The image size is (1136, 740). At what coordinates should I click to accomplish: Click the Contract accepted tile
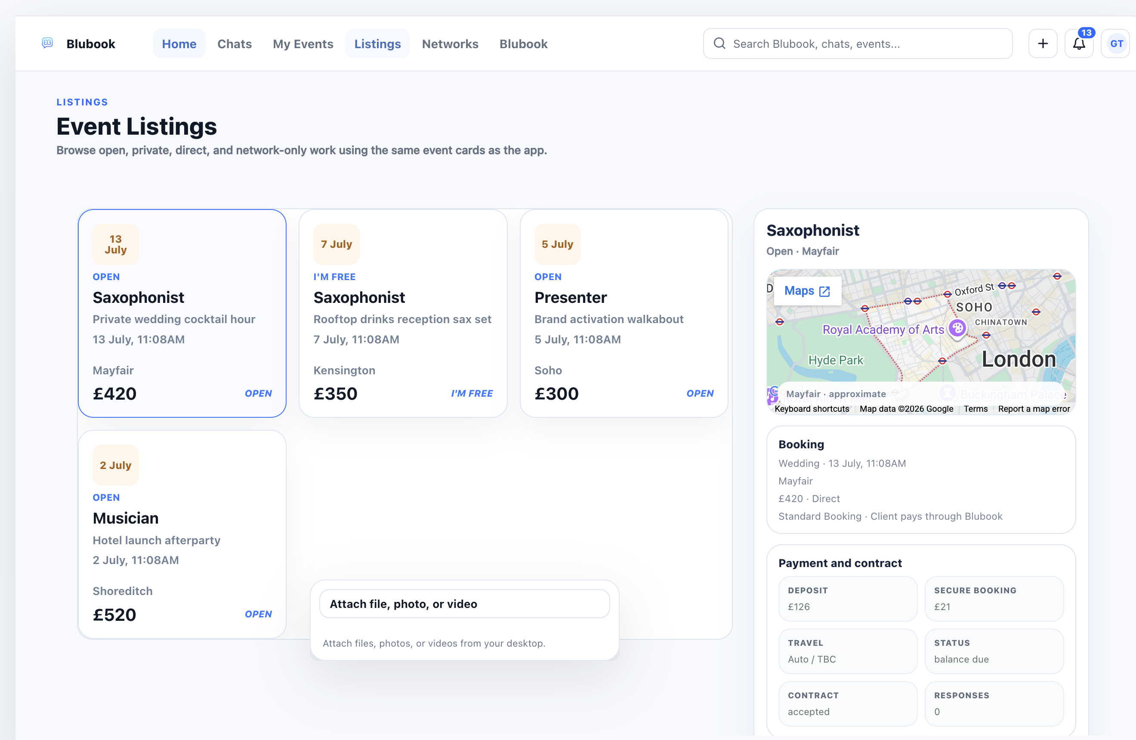click(847, 703)
